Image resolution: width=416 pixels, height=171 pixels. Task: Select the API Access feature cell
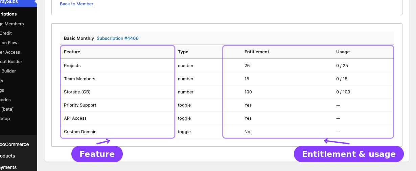(75, 118)
